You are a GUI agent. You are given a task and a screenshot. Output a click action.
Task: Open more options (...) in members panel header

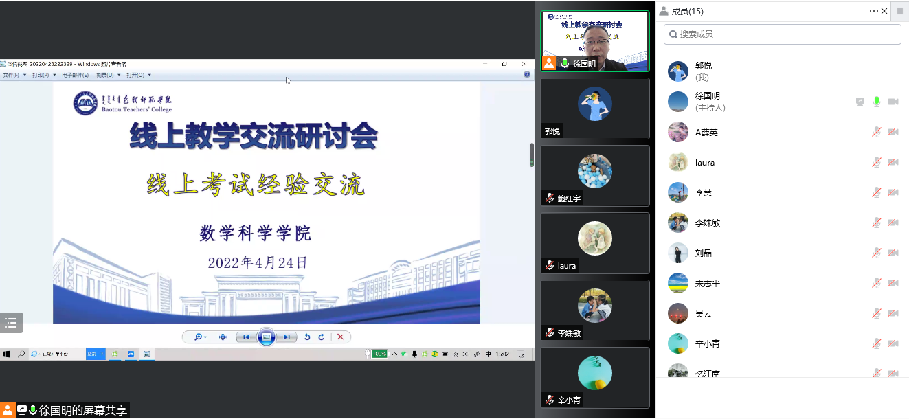(873, 11)
